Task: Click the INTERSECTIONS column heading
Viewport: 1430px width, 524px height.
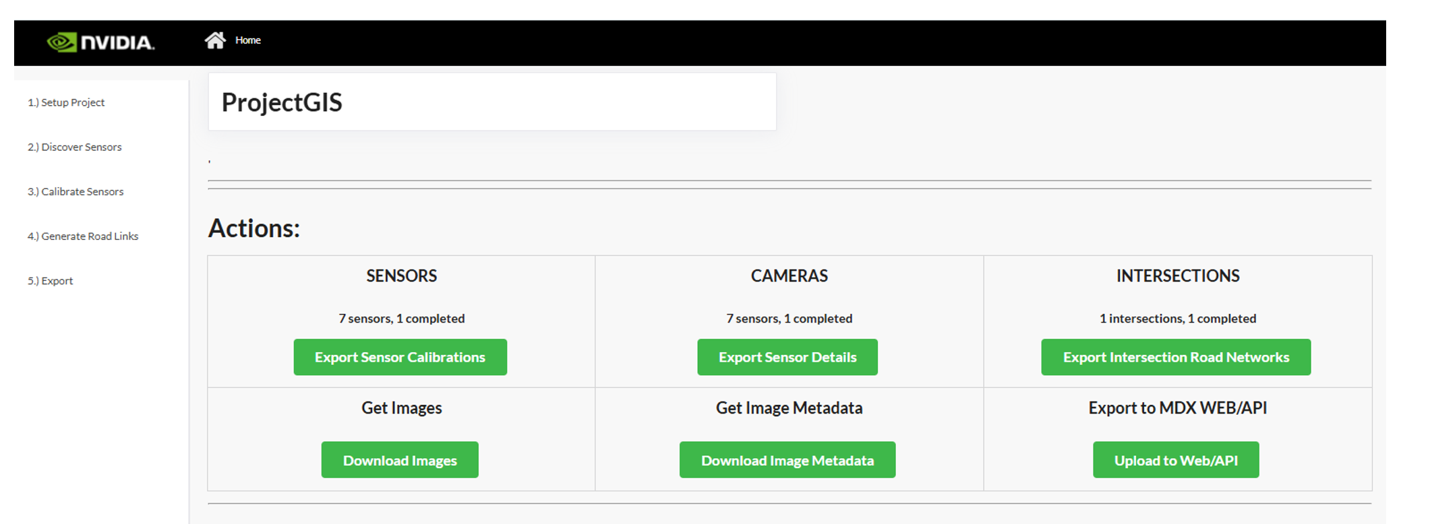Action: [1177, 275]
